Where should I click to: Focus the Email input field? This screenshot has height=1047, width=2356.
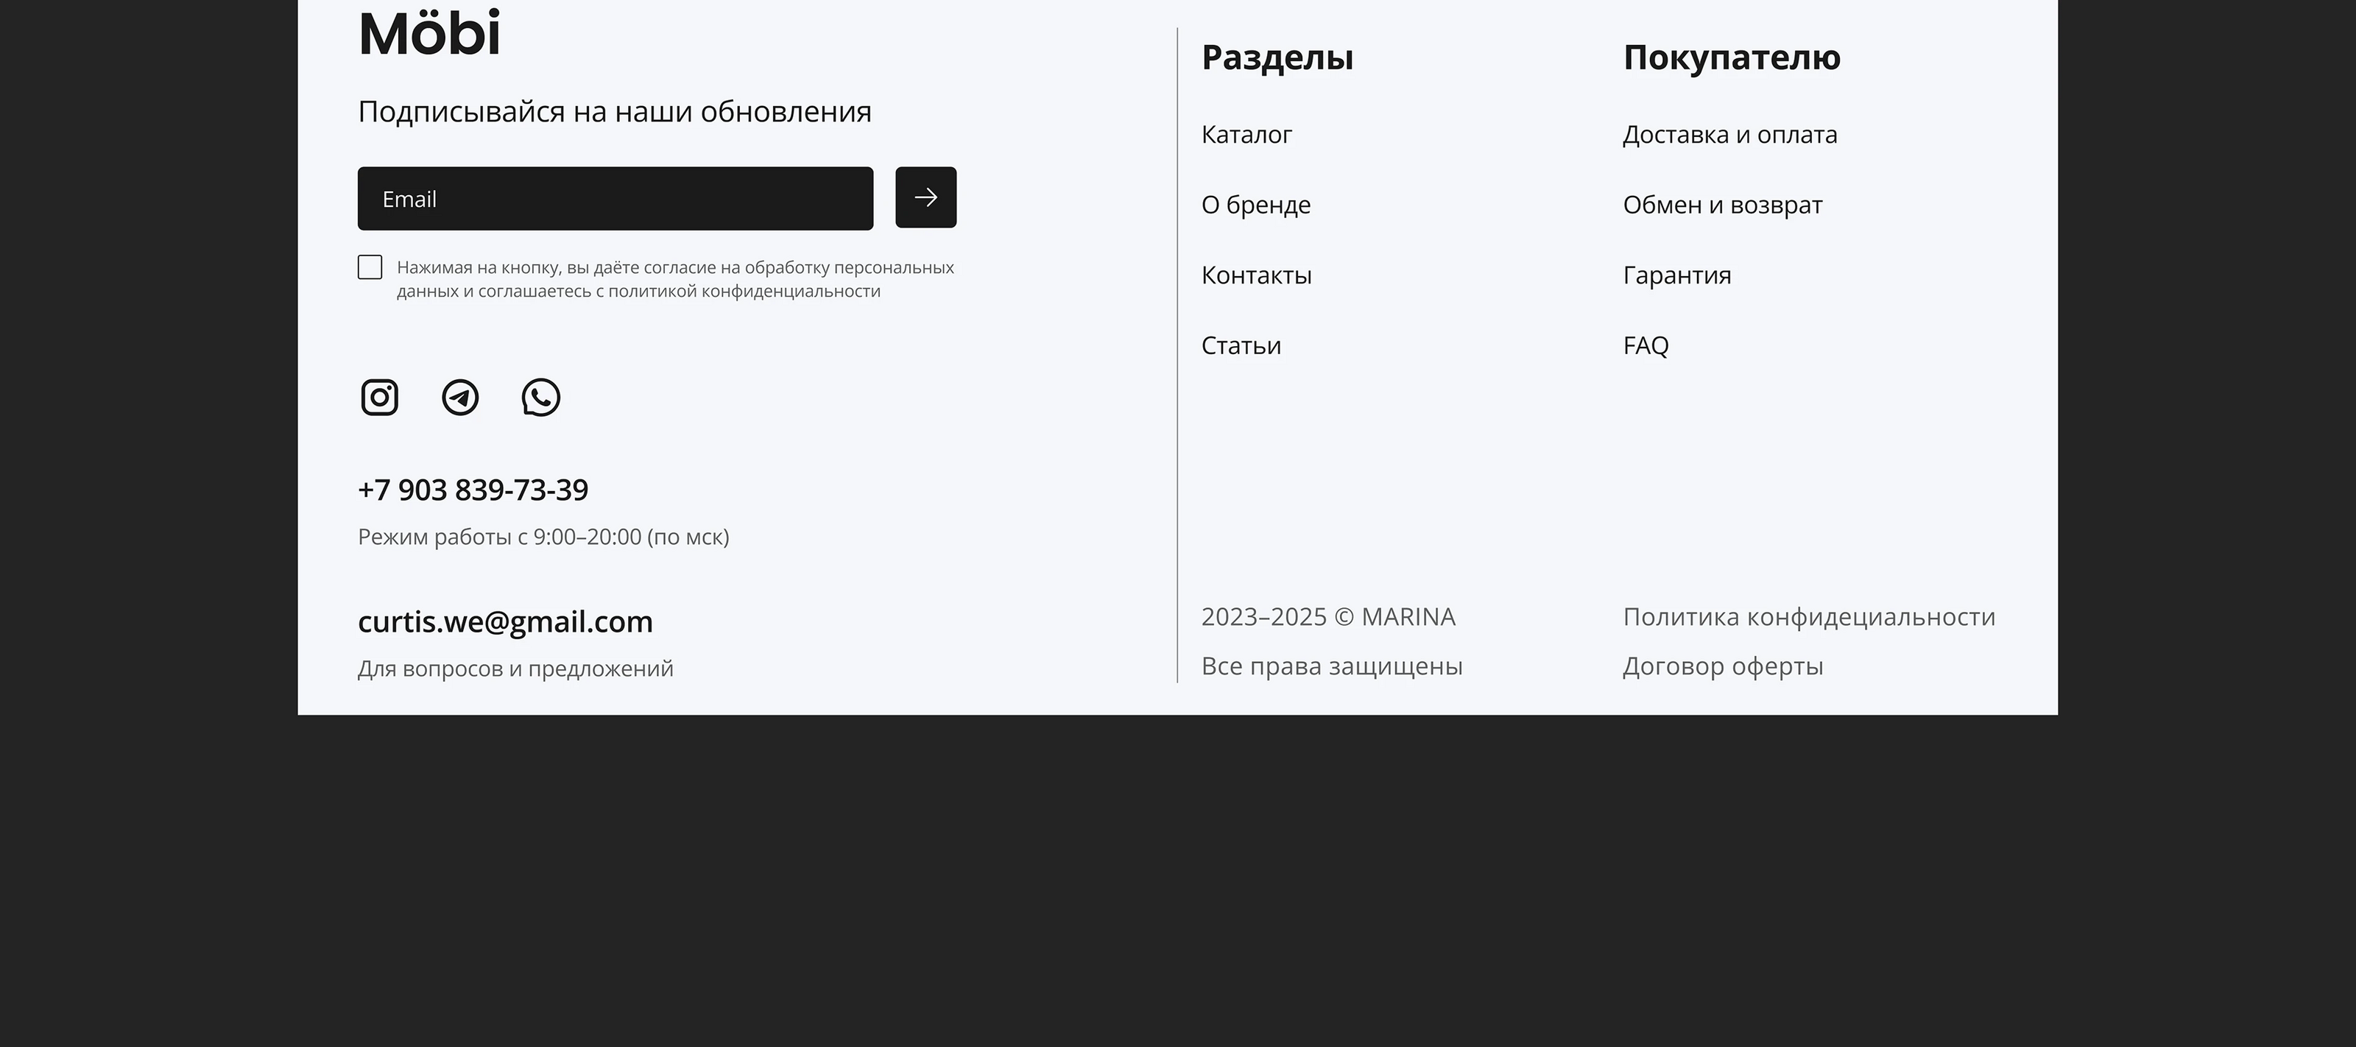point(615,198)
